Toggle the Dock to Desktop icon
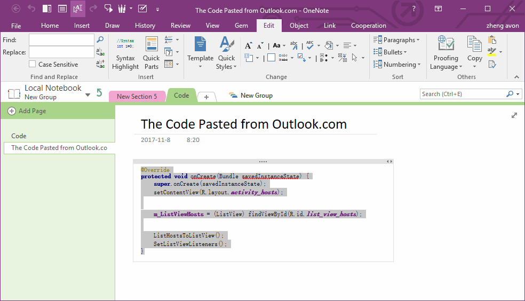This screenshot has width=525, height=301. pyautogui.click(x=47, y=9)
